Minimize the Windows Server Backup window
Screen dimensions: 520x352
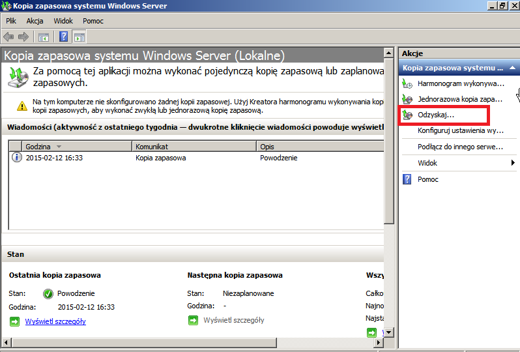[x=493, y=6]
